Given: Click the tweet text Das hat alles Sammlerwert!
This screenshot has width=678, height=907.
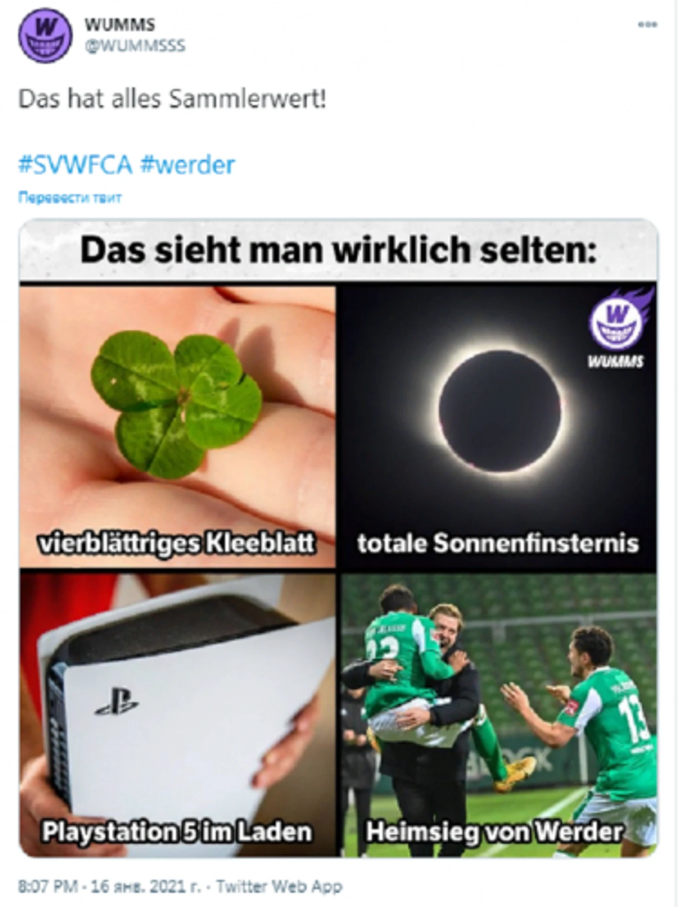Looking at the screenshot, I should tap(172, 99).
